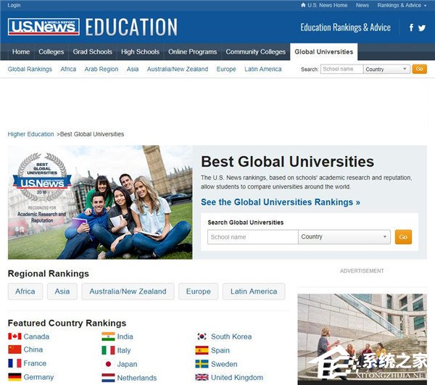This screenshot has height=385, width=435.
Task: Open the United Kingdom country ranking link
Action: [237, 378]
